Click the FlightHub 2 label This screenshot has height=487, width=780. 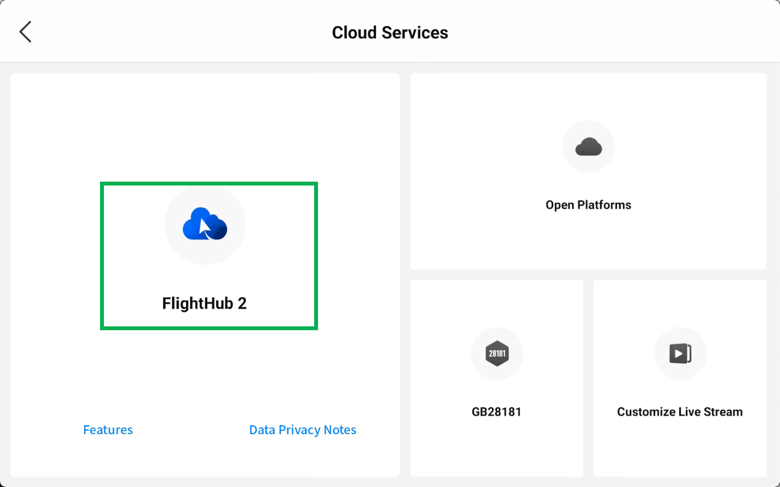[205, 303]
